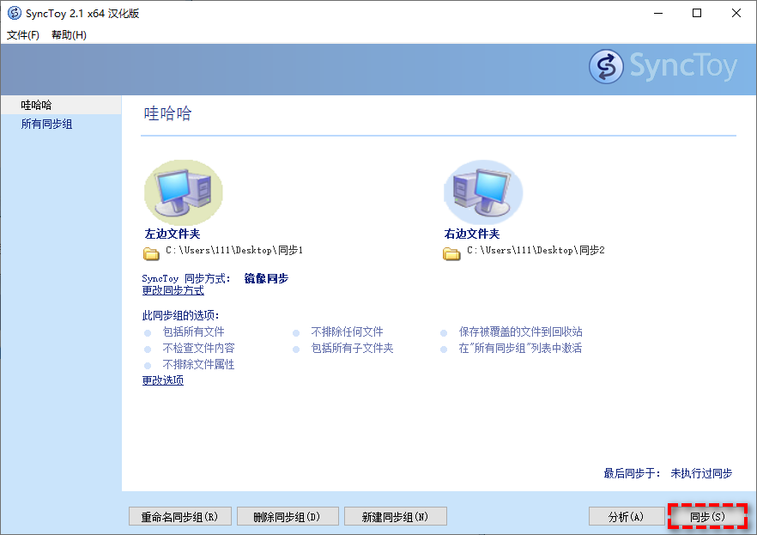
Task: Click the 删除同步组(D) button
Action: pyautogui.click(x=288, y=517)
